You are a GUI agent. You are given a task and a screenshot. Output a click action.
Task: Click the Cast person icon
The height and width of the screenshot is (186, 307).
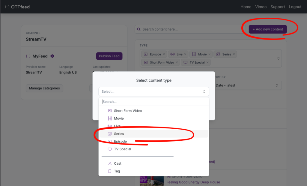click(110, 163)
